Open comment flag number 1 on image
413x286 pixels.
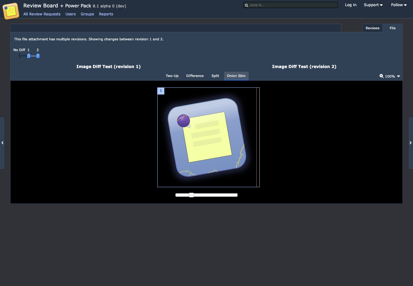click(161, 91)
